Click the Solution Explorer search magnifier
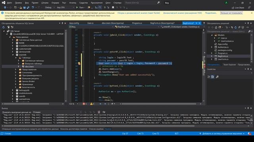Screen dimensions: 254x142 pyautogui.click(x=249, y=32)
